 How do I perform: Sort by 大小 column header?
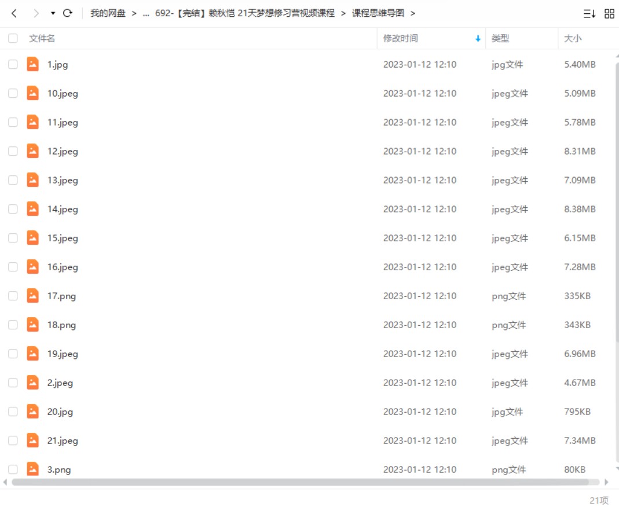pyautogui.click(x=573, y=38)
